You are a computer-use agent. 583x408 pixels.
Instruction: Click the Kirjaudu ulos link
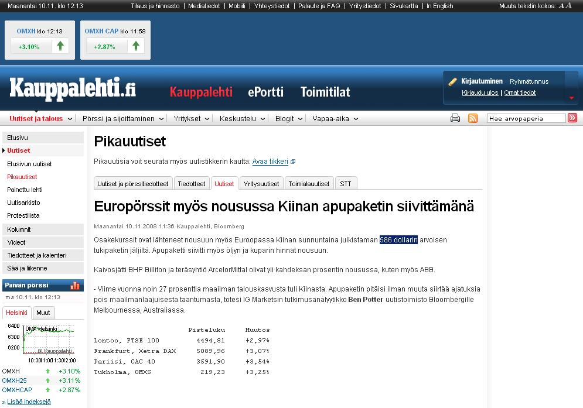pos(480,92)
